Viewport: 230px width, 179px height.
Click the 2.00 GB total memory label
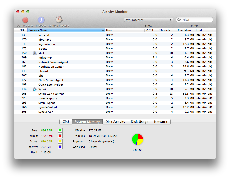[138, 150]
